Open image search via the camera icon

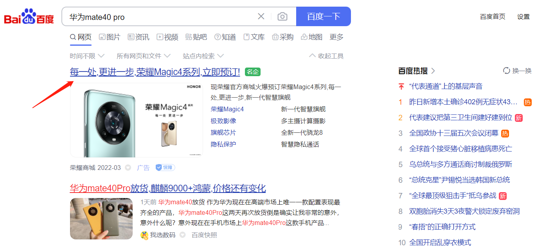tap(282, 16)
